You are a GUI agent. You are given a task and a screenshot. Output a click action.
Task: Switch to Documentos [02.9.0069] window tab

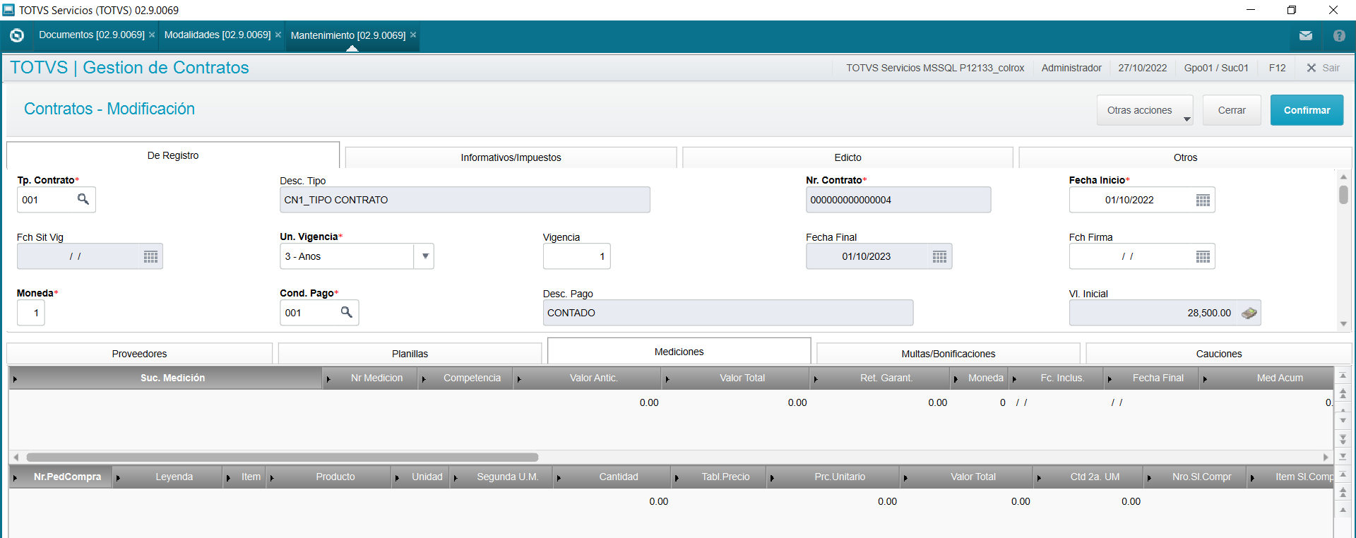92,35
